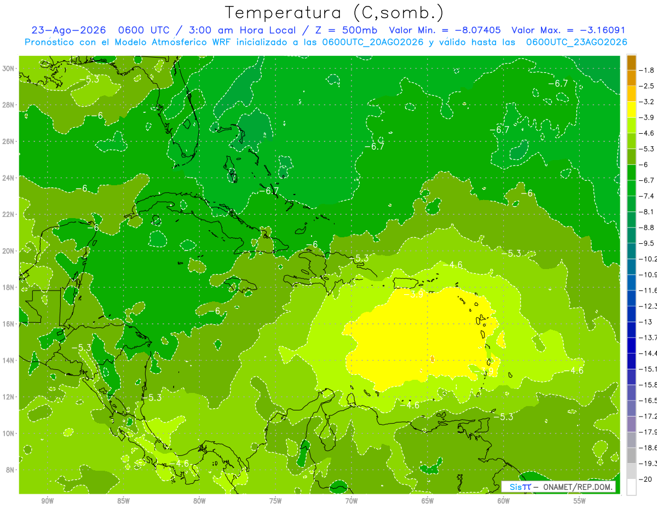The width and height of the screenshot is (657, 508).
Task: Click the -11.6 value on the color scale
Action: click(649, 290)
